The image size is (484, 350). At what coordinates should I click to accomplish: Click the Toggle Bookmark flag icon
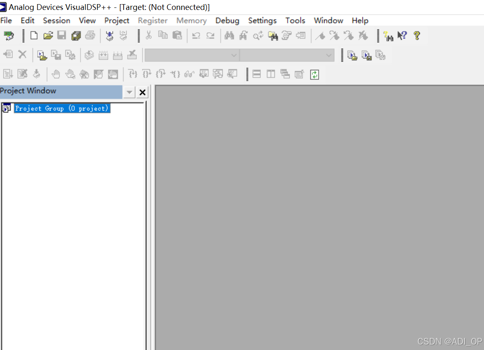point(320,36)
